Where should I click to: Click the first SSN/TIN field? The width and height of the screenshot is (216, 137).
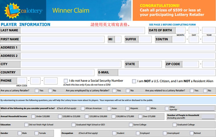[178, 39]
